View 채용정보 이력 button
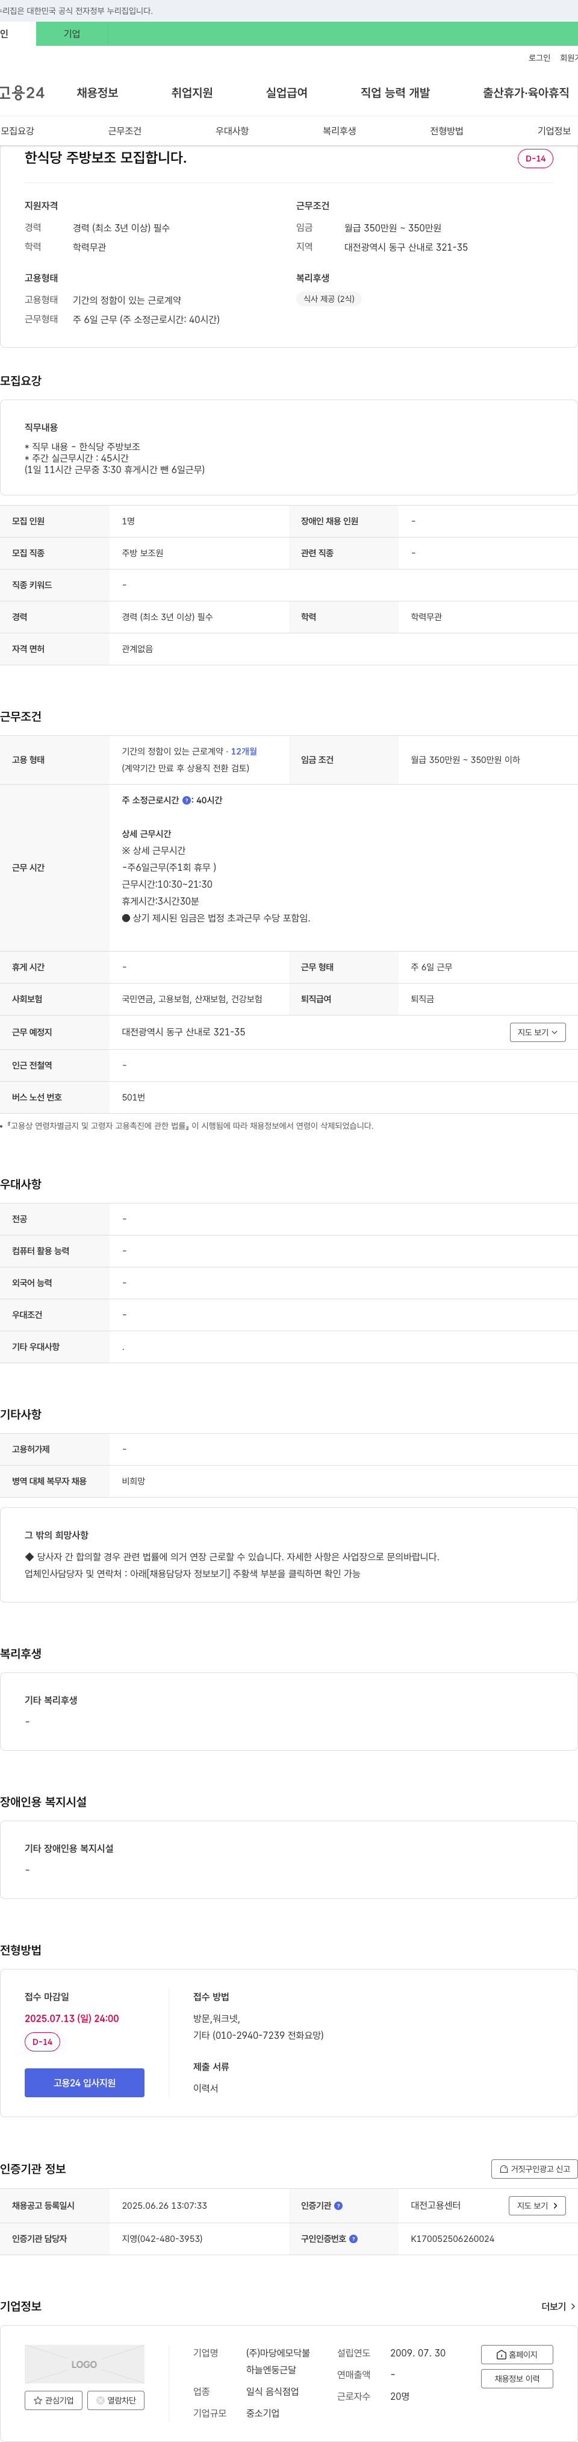Screen dimensions: 578x2442 517,2379
